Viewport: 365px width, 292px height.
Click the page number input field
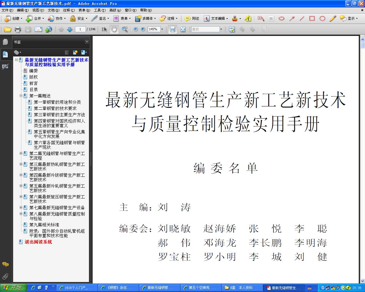coord(80,29)
